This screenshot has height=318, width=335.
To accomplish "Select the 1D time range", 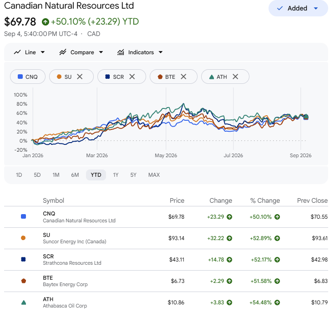I will tap(19, 175).
